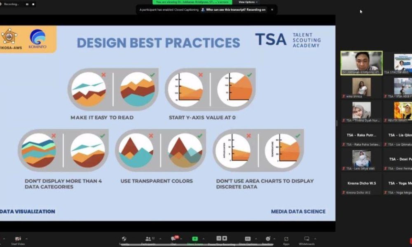Dismiss the Closed Captioning notification
Screen dimensions: 412x247
(272, 9)
